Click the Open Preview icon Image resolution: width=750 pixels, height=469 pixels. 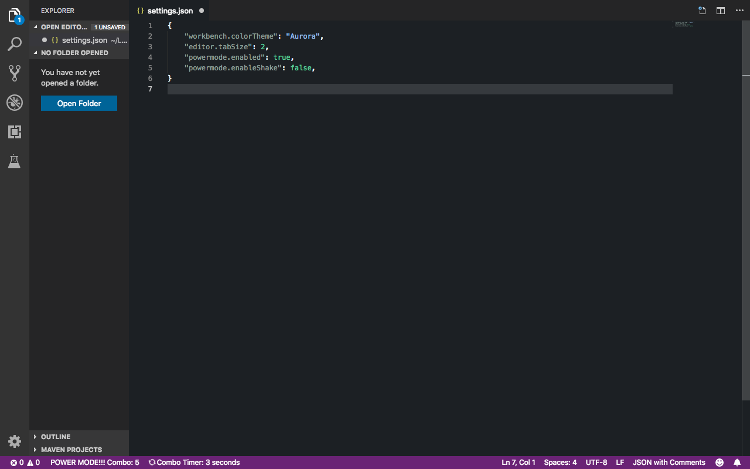coord(701,10)
